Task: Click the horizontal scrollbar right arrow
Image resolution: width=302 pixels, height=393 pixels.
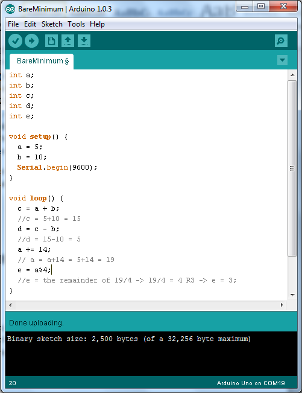Action: [x=282, y=305]
